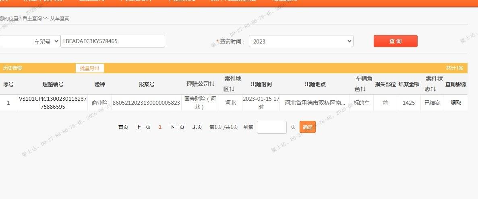Go to 首页 in pagination
The height and width of the screenshot is (199, 478).
[x=123, y=127]
